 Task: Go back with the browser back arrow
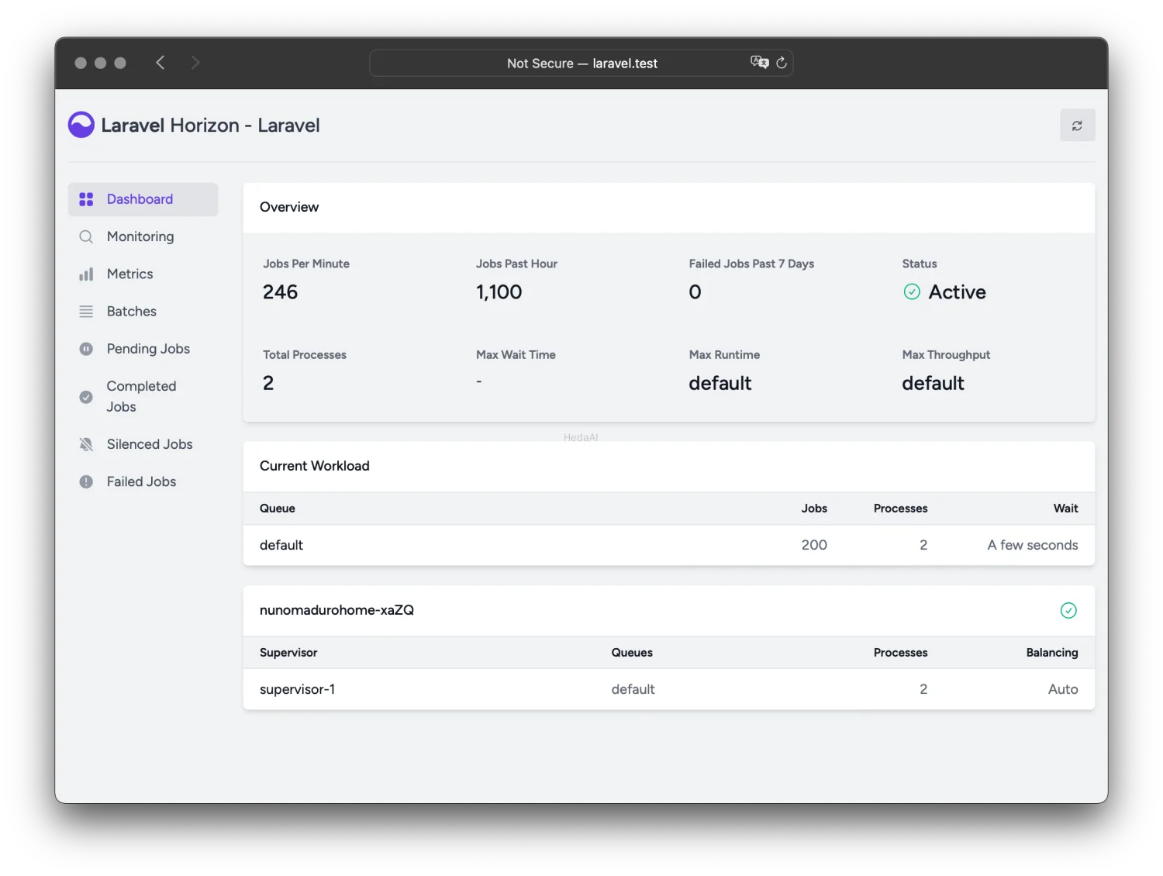160,63
